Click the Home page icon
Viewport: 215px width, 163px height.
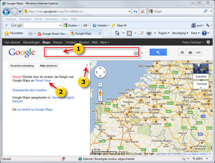(x=117, y=33)
